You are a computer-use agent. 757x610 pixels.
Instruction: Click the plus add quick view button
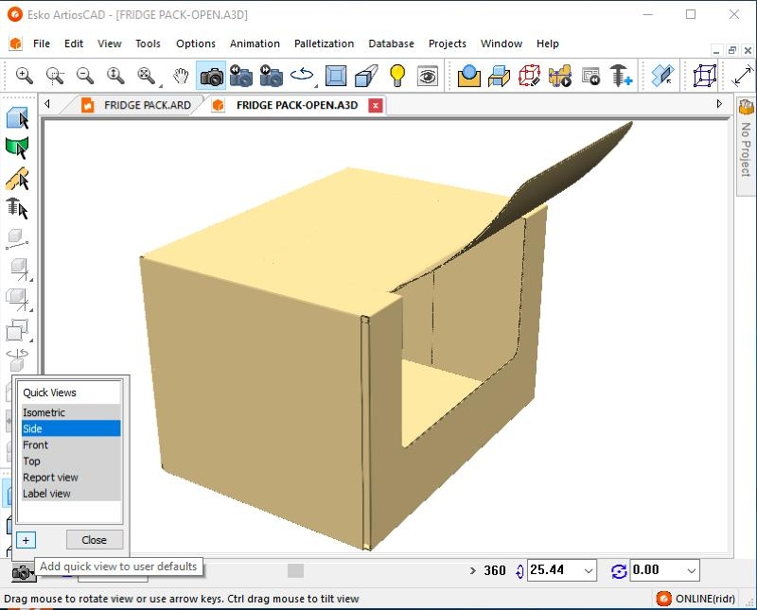coord(26,540)
